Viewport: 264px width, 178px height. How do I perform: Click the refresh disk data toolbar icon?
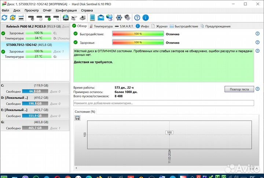pyautogui.click(x=4, y=18)
